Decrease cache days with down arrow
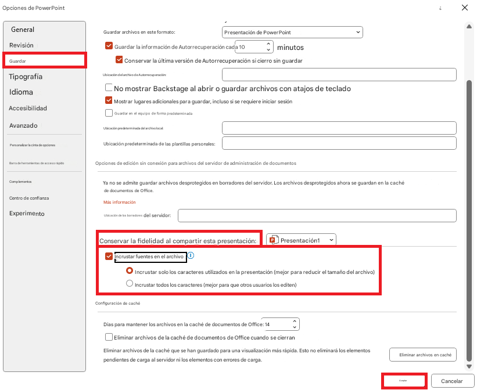The width and height of the screenshot is (477, 390). pos(295,327)
